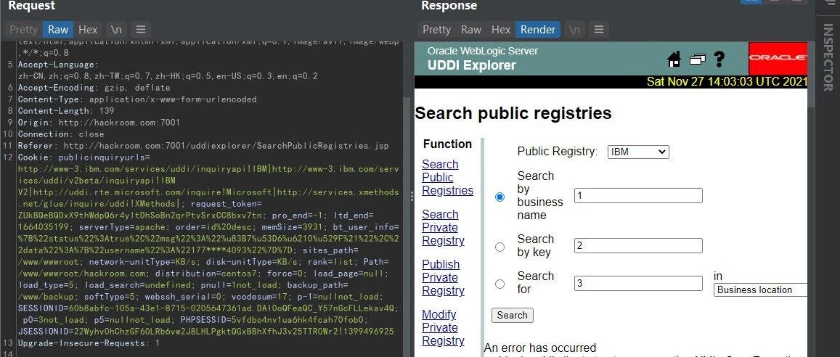The image size is (840, 357).
Task: Click the 'Cookie: publicinquiryurls=' line
Action: [x=83, y=157]
